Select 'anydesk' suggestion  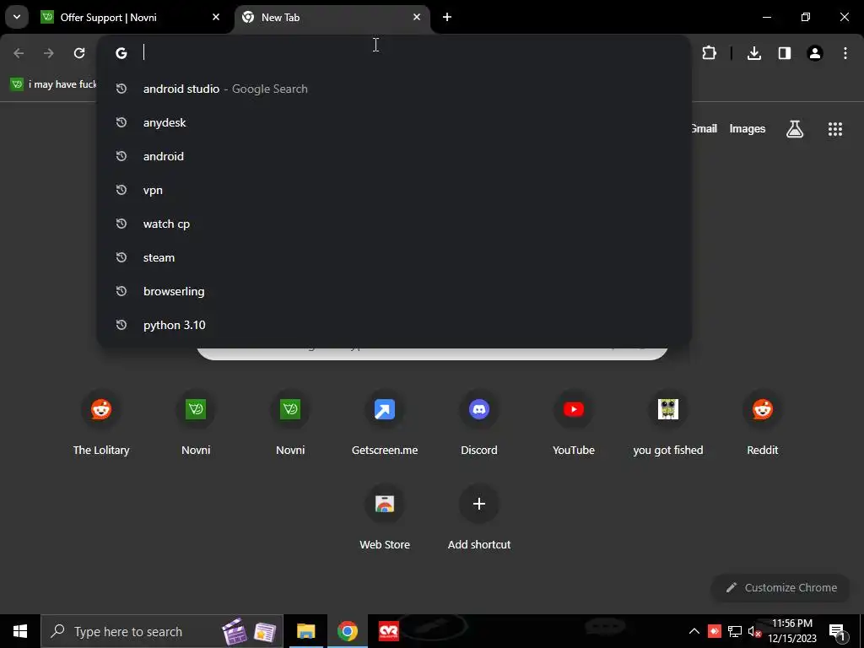[394, 122]
